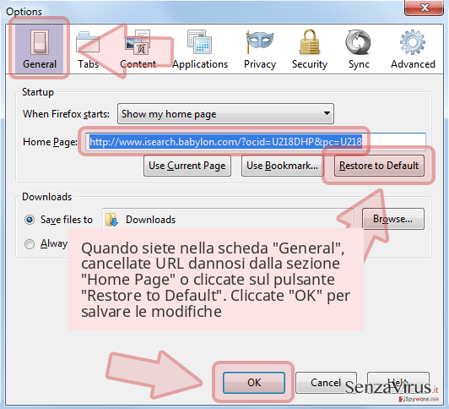The image size is (449, 409).
Task: Click the Browse... button
Action: pyautogui.click(x=393, y=219)
